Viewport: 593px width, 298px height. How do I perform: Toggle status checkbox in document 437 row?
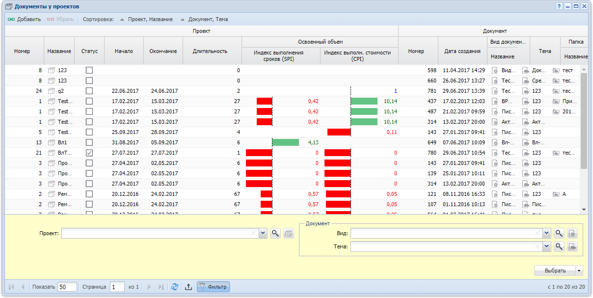coord(89,101)
